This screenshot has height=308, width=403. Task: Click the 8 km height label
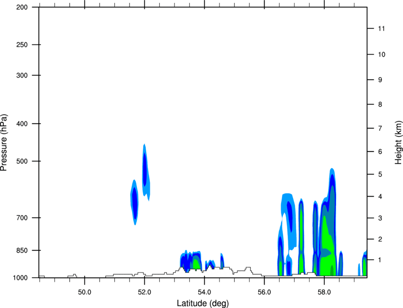pos(380,104)
